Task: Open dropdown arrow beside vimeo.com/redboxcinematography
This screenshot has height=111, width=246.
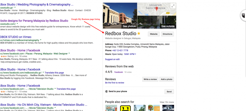Action: coord(41,40)
